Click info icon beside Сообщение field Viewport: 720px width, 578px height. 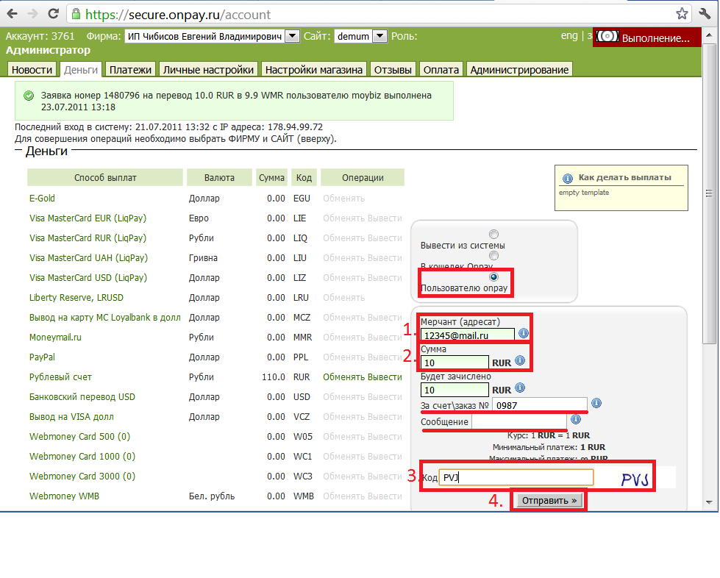point(576,419)
